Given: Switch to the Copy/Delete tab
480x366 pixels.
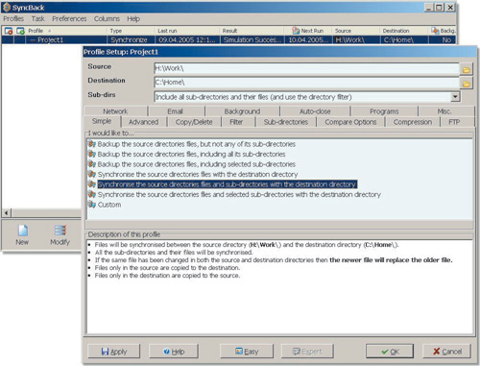Looking at the screenshot, I should [194, 122].
